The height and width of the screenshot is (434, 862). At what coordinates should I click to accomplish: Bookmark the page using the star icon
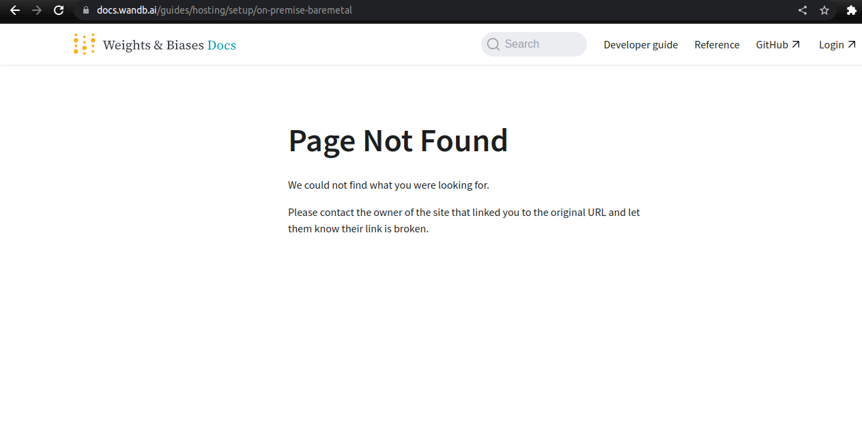[x=824, y=10]
